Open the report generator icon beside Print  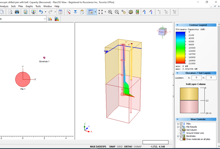point(25,12)
